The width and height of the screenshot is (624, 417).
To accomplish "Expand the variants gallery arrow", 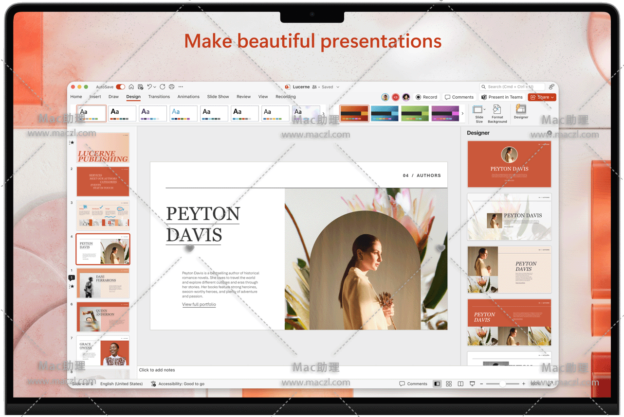I will (x=462, y=114).
